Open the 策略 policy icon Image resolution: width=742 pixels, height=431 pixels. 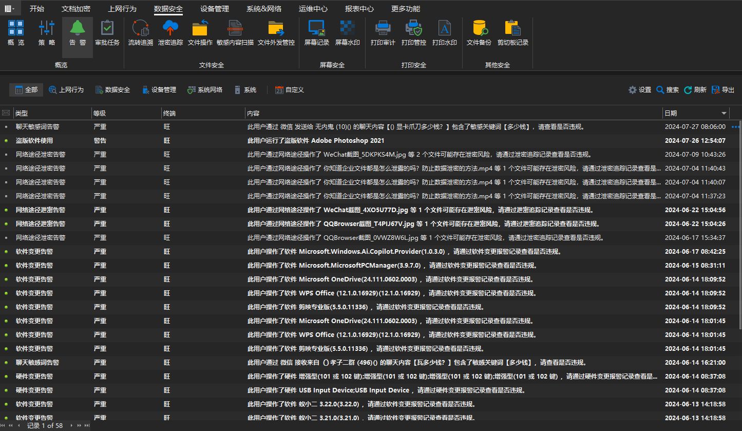pyautogui.click(x=47, y=34)
